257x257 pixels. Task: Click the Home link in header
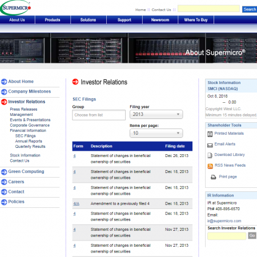[x=140, y=10]
